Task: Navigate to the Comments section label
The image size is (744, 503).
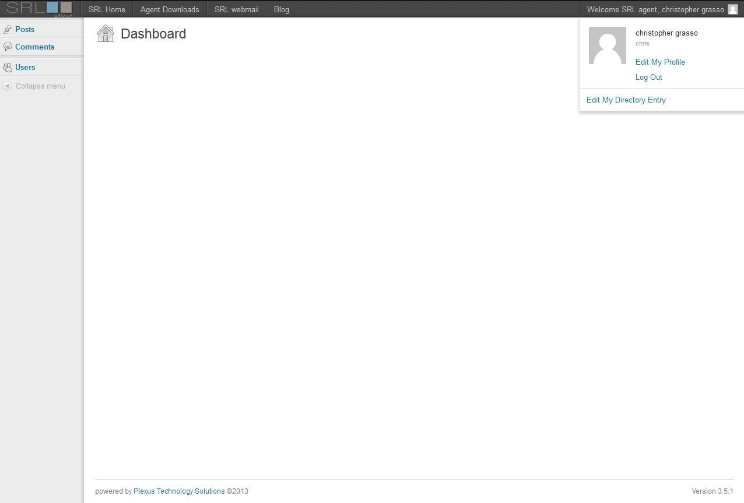Action: [x=35, y=47]
